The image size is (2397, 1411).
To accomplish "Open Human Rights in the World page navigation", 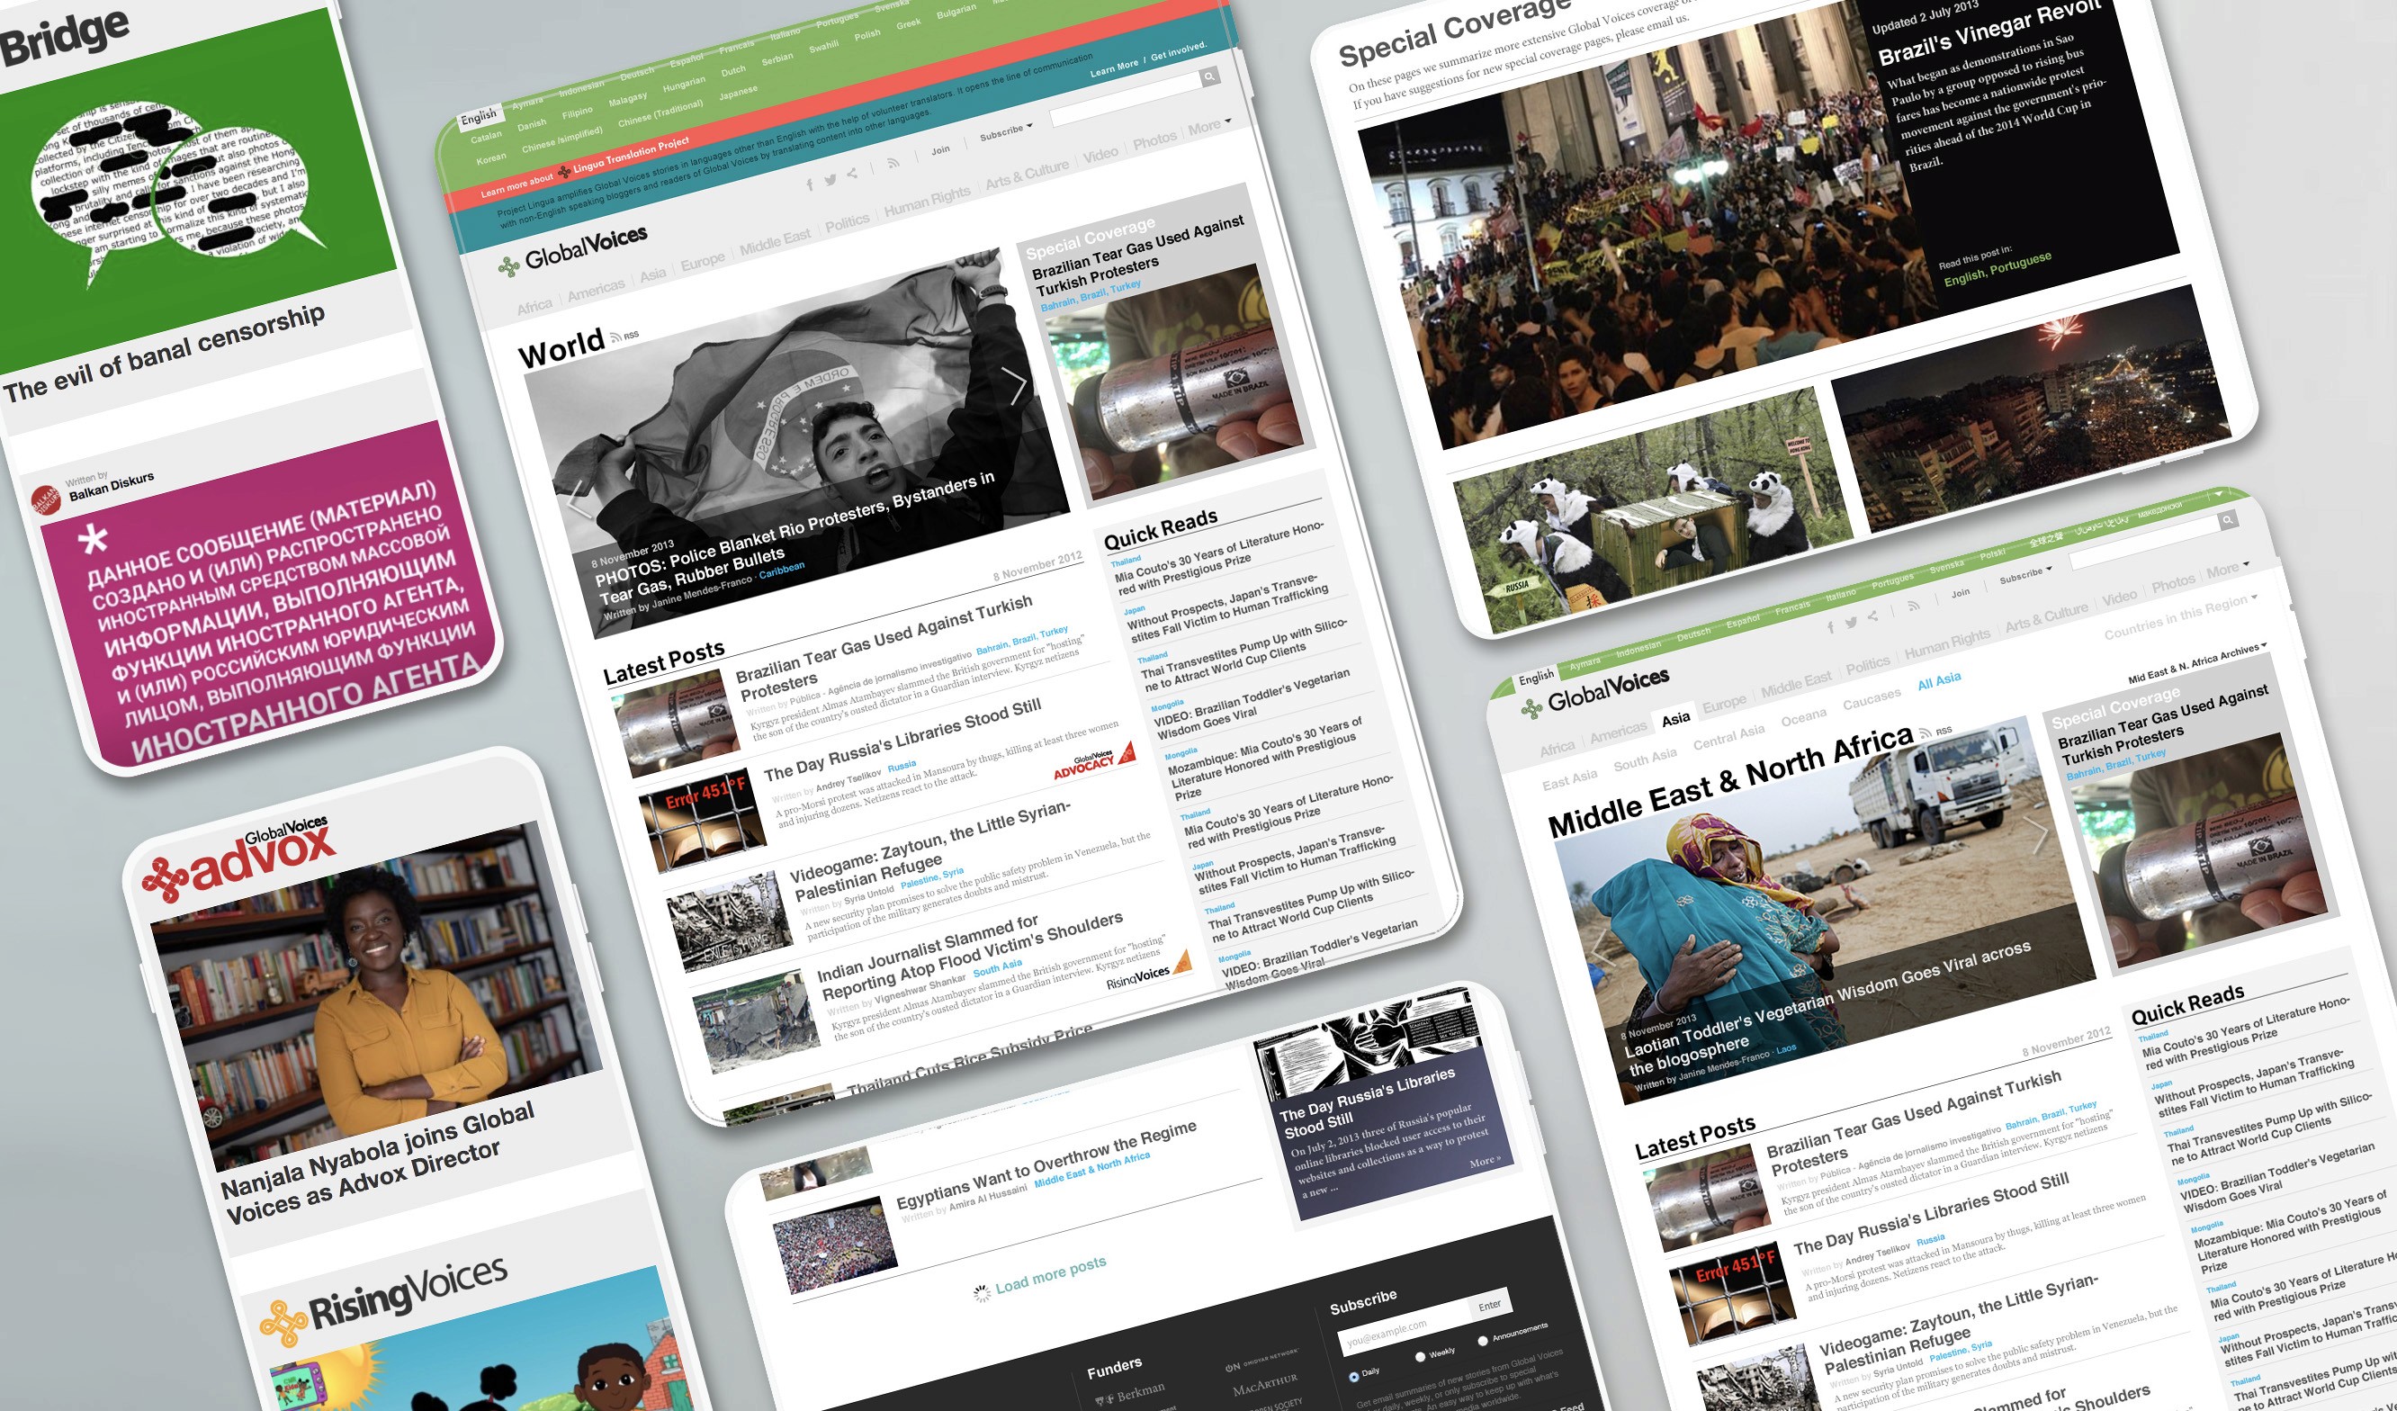I will 927,201.
